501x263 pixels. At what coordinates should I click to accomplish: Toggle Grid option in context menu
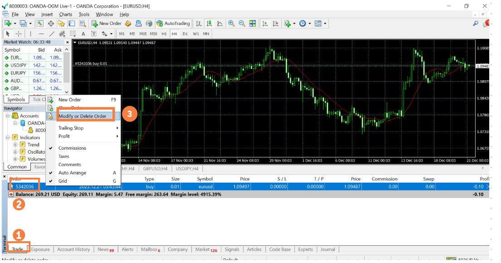pyautogui.click(x=63, y=181)
